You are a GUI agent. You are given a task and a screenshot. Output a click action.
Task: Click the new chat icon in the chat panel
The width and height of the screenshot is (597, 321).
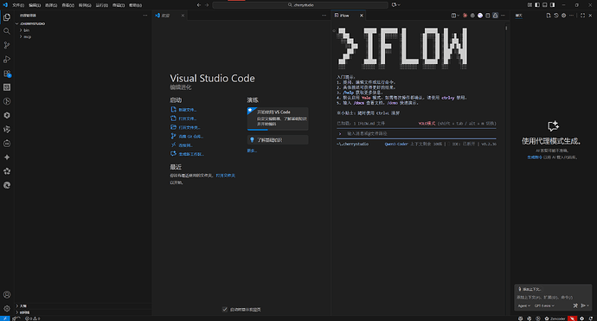[x=549, y=16]
